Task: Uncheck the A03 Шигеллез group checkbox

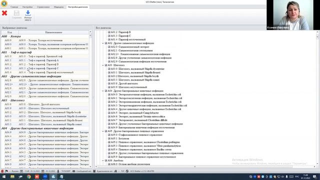Action: coord(106,65)
